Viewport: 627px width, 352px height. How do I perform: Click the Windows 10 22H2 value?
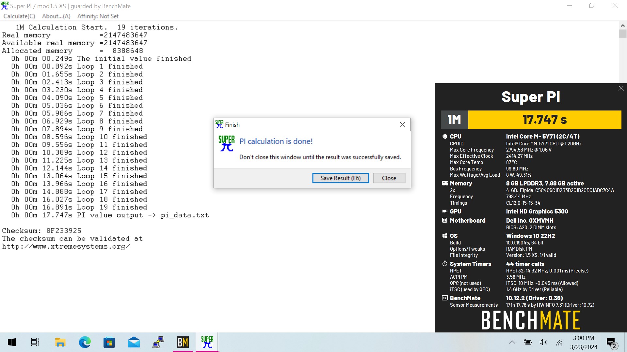click(531, 236)
